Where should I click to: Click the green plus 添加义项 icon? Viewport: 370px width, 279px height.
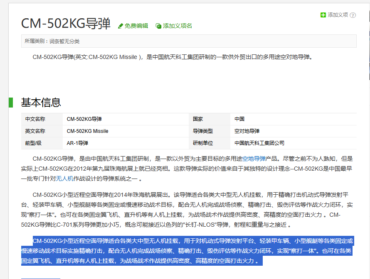pyautogui.click(x=323, y=15)
